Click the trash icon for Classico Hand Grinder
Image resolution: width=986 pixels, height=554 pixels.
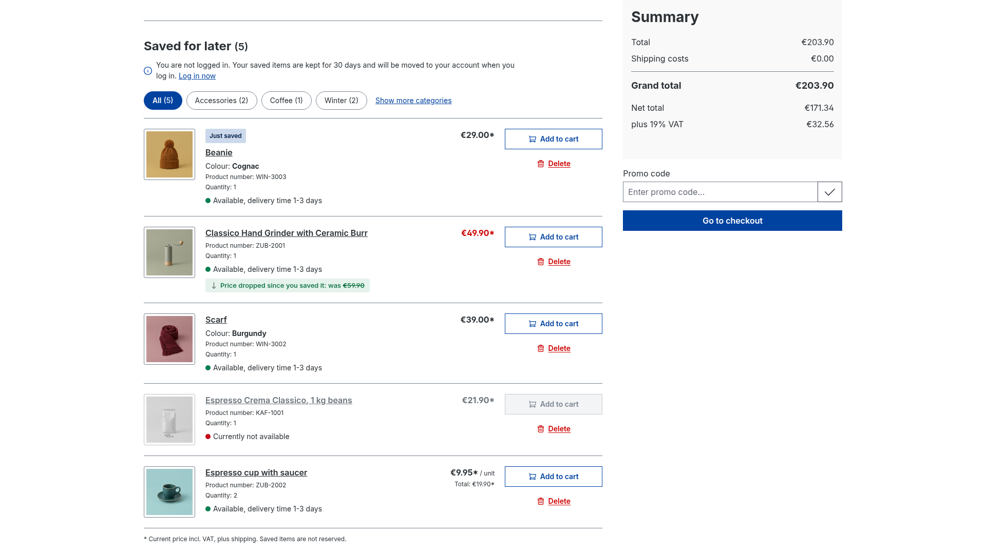click(x=541, y=262)
